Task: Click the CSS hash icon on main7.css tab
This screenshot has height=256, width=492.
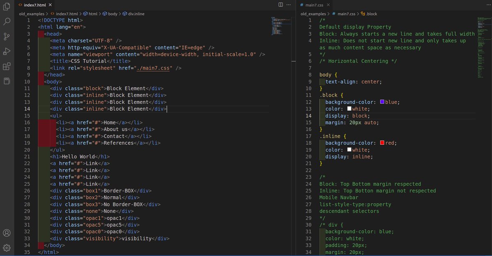Action: click(x=302, y=5)
